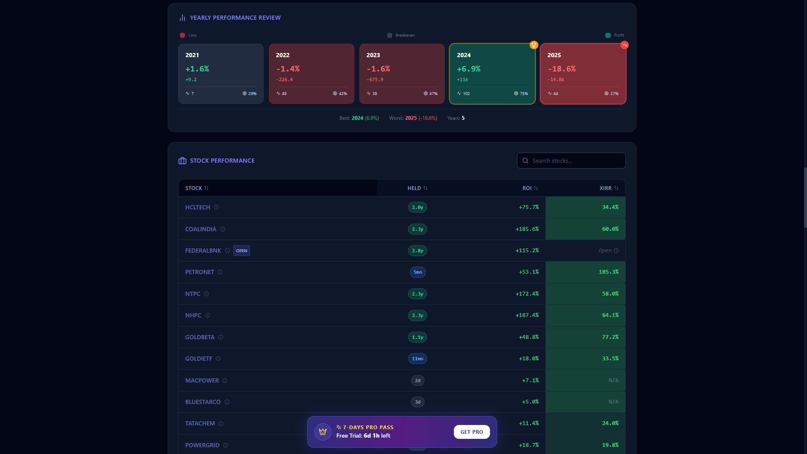Click the target percentage icon on the 2023 card
The height and width of the screenshot is (454, 807).
[x=425, y=93]
